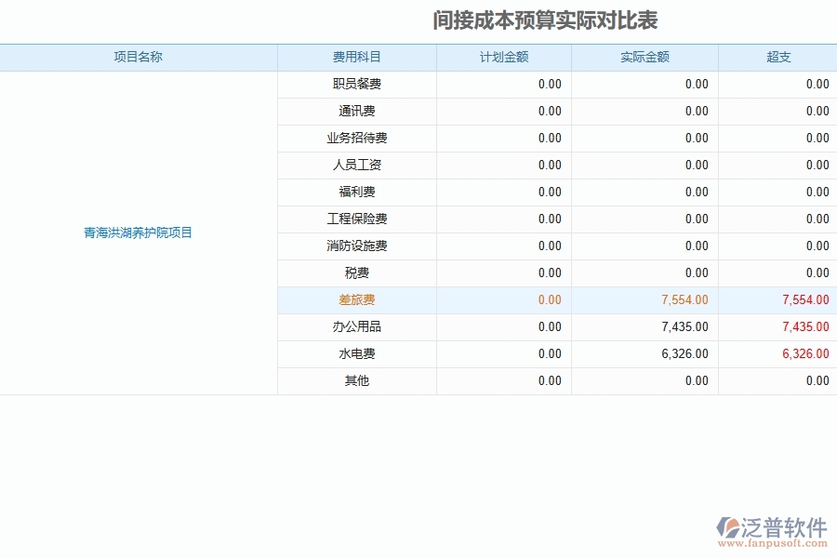Viewport: 837px width, 558px height.
Task: Click the 业务招待费 expense item
Action: (x=356, y=138)
